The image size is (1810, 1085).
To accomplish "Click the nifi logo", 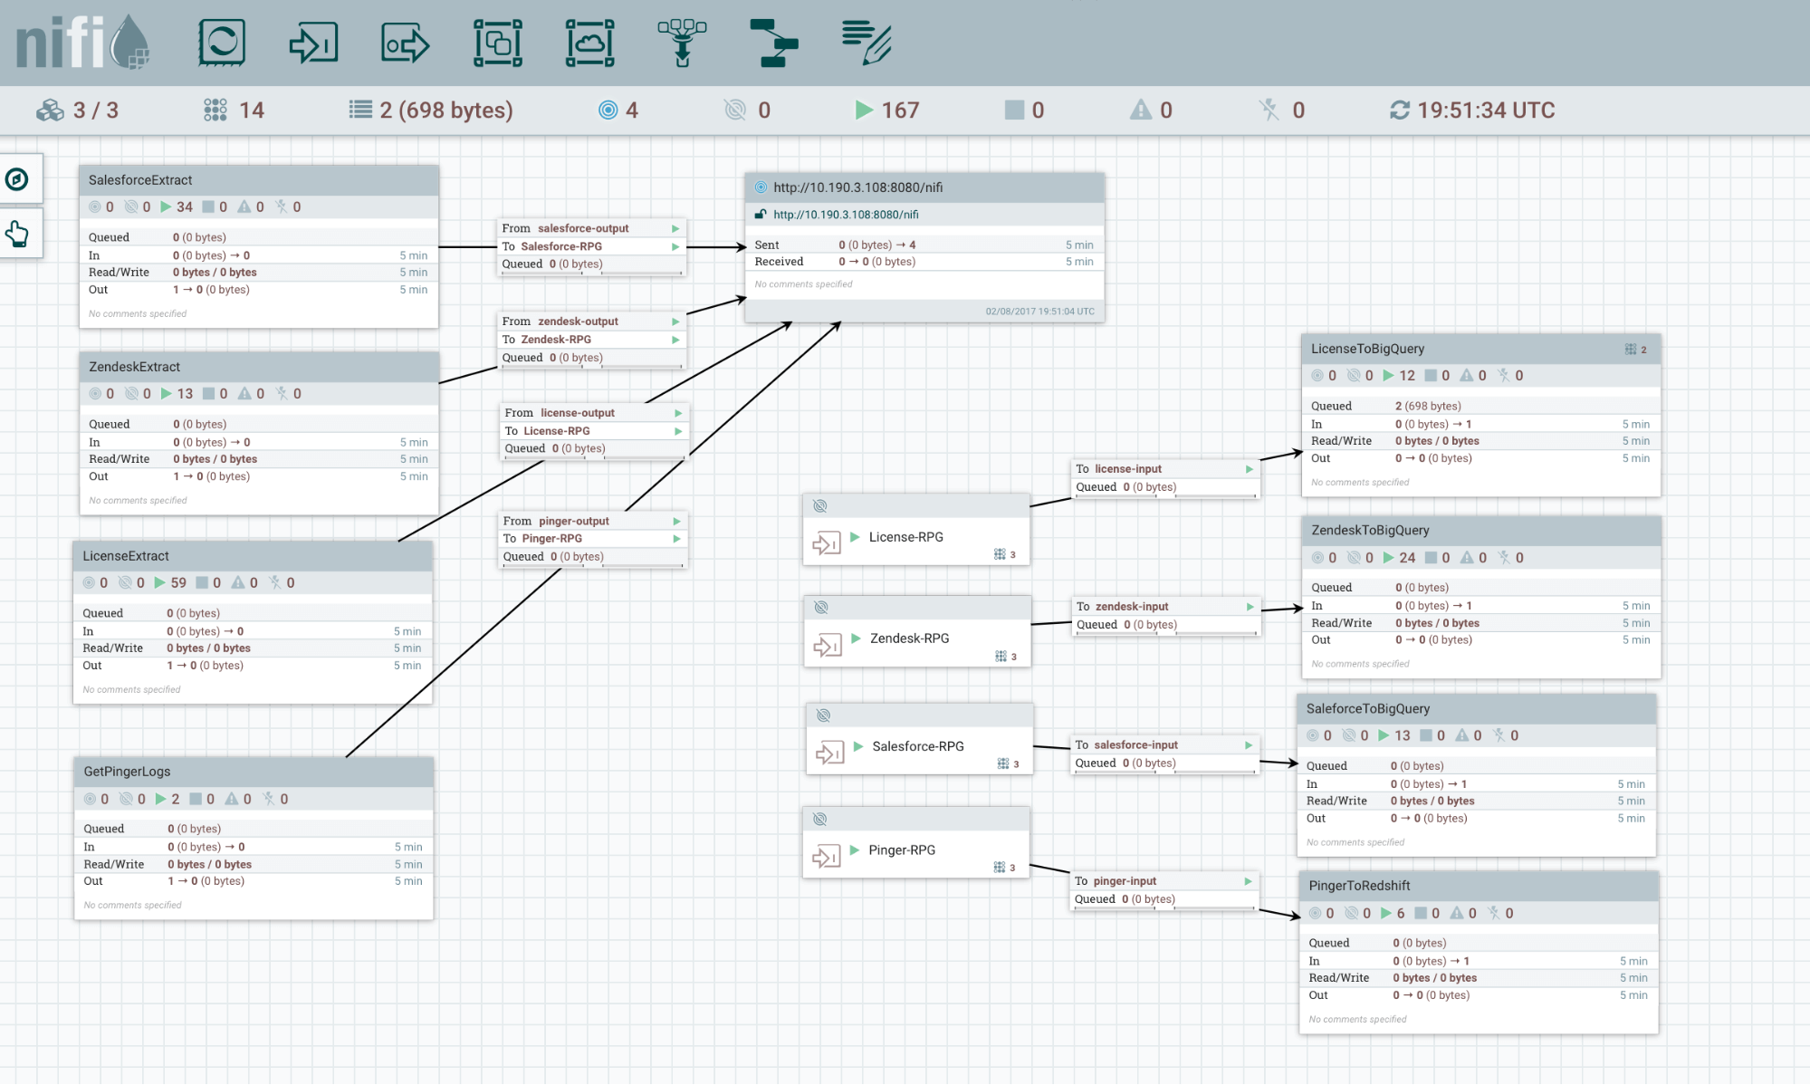I will tap(82, 43).
